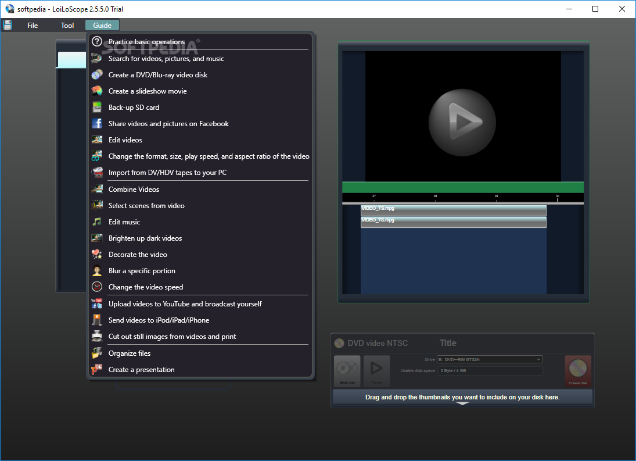Choose Create a DVD/Blu-ray video disk

(x=158, y=74)
